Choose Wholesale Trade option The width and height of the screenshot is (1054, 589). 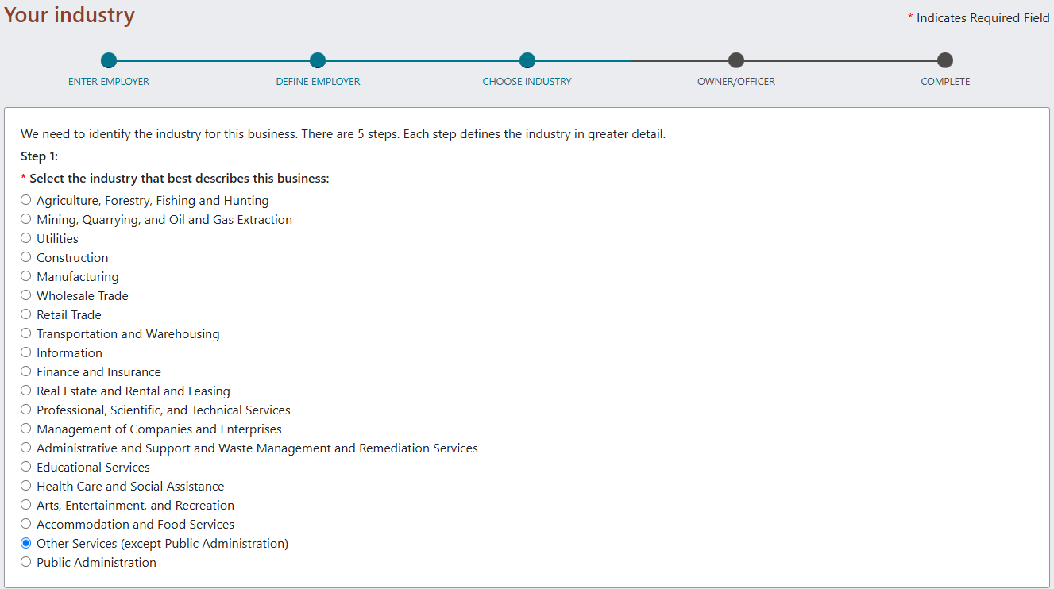(25, 294)
